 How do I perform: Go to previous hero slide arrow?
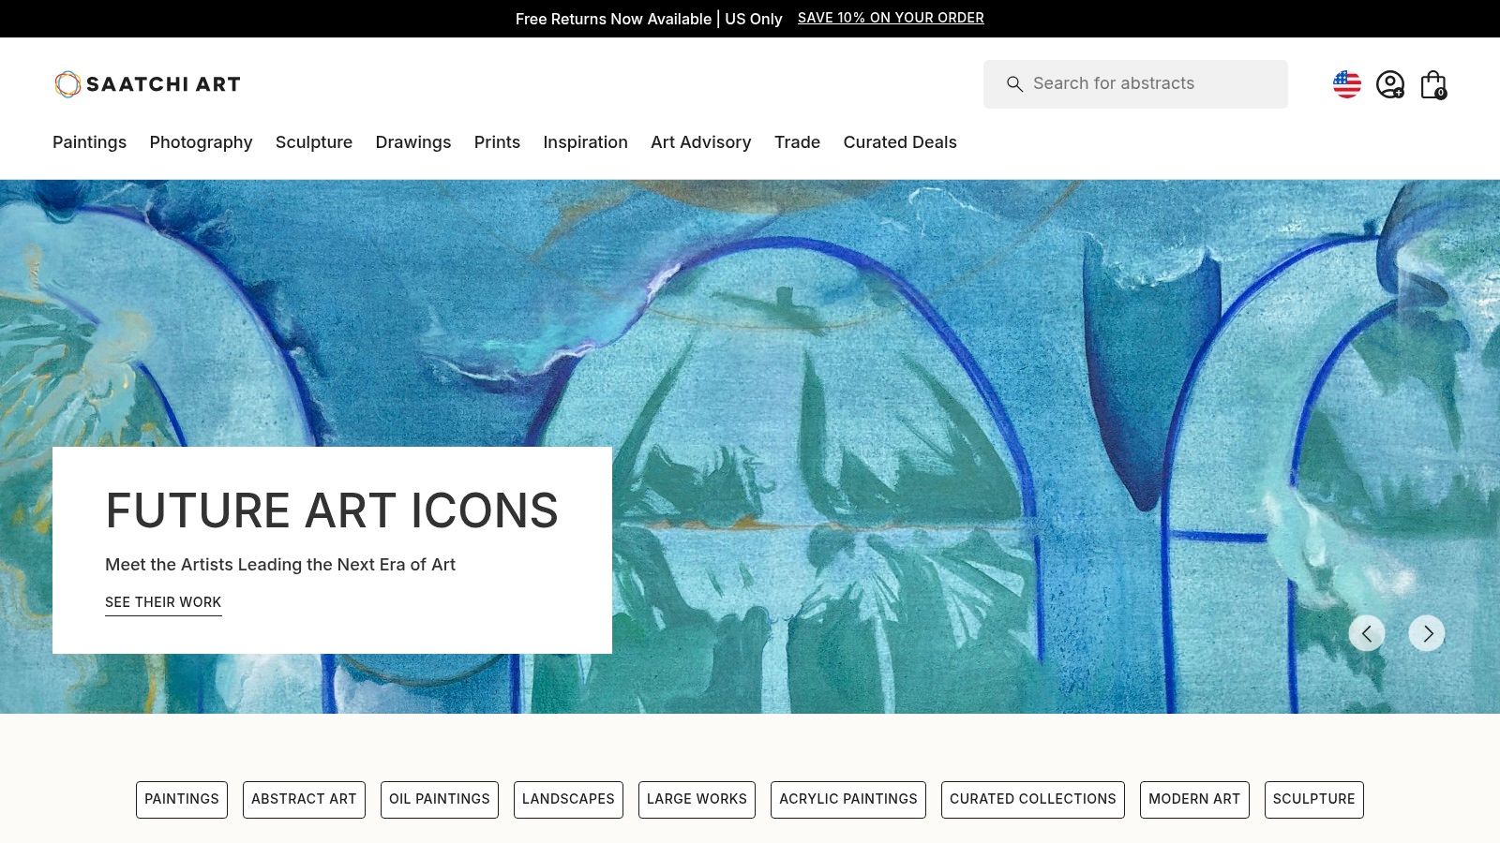1367,634
